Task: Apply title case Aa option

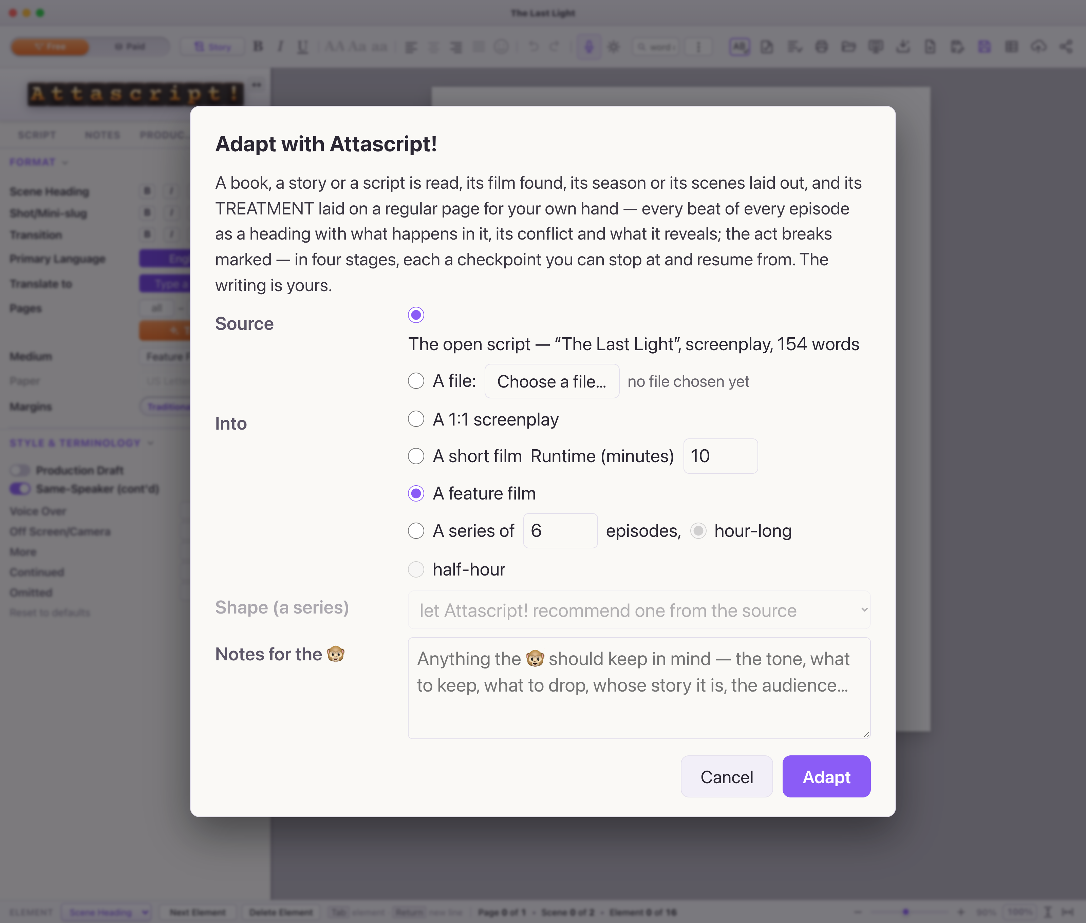Action: click(x=357, y=46)
